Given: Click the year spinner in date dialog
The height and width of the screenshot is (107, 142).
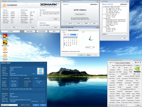Looking at the screenshot, I should pos(68,34).
